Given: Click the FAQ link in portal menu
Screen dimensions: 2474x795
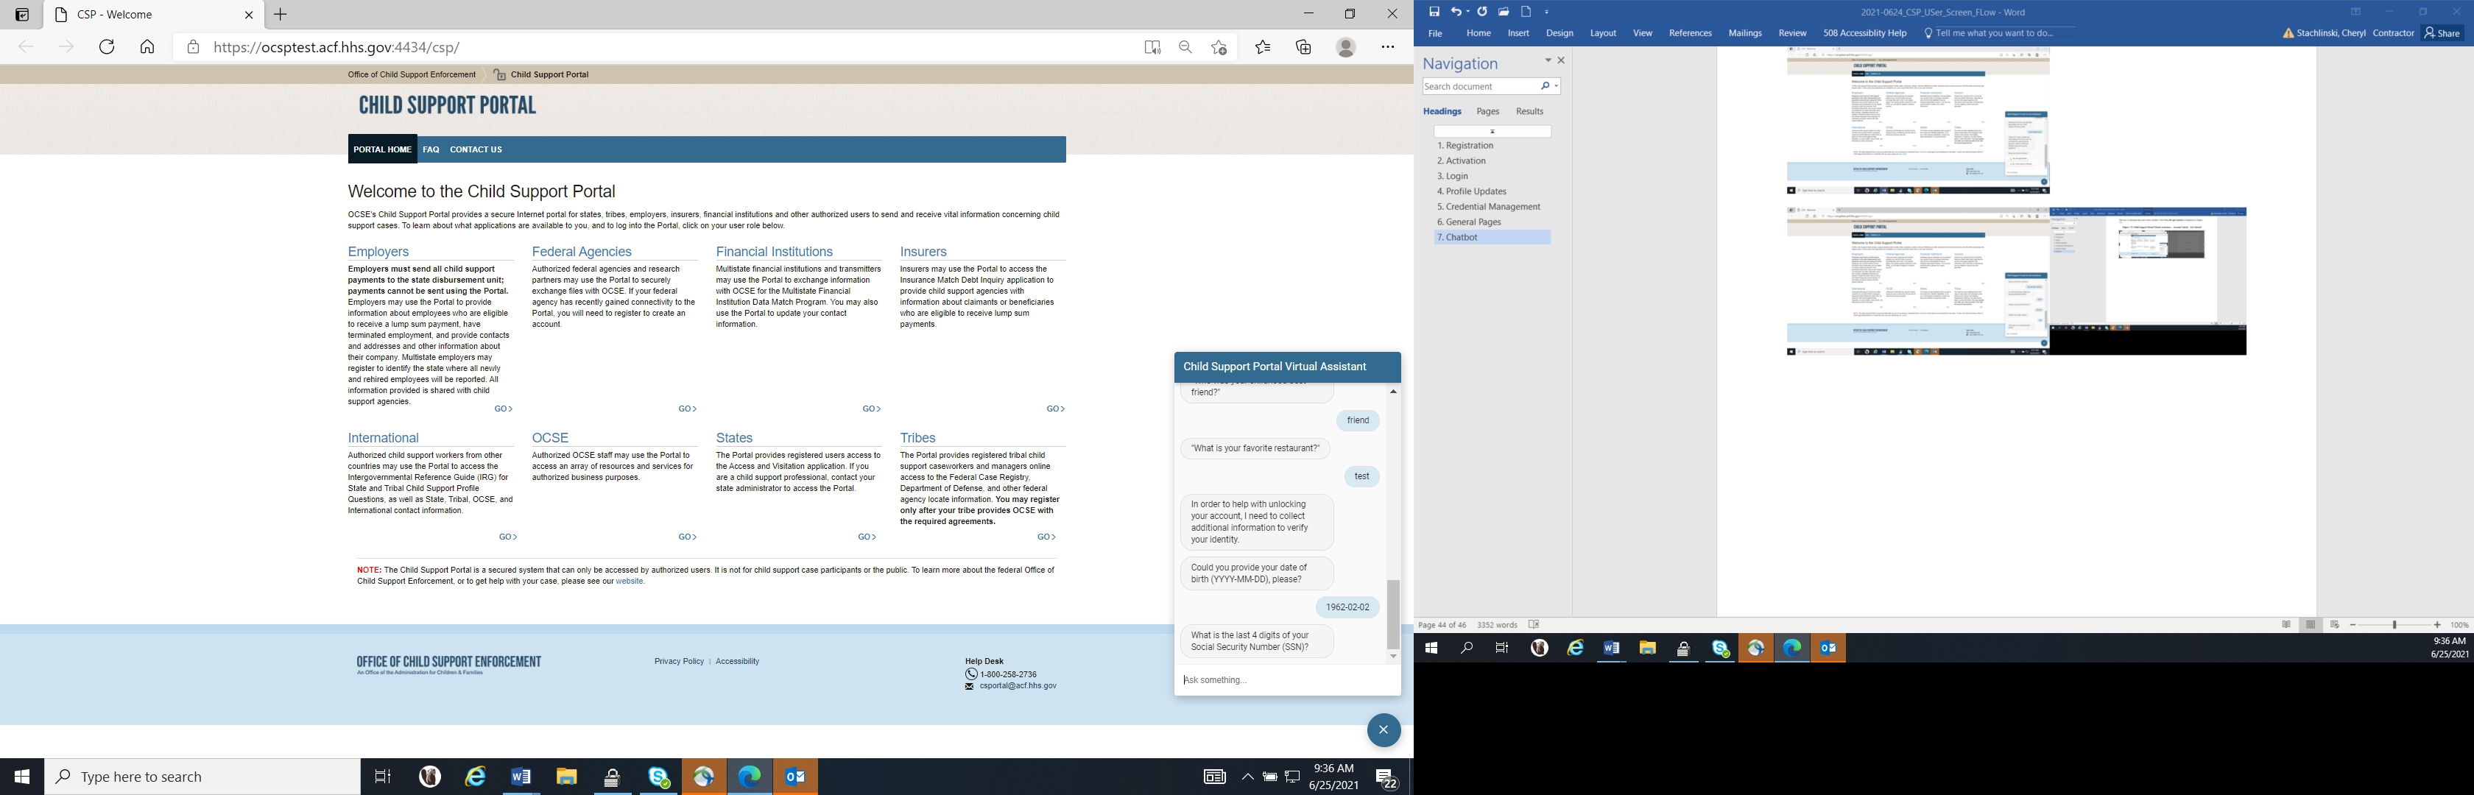Looking at the screenshot, I should (x=431, y=149).
